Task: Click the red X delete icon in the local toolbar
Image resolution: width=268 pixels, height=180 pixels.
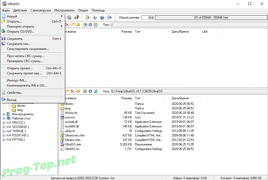Action: click(x=72, y=91)
